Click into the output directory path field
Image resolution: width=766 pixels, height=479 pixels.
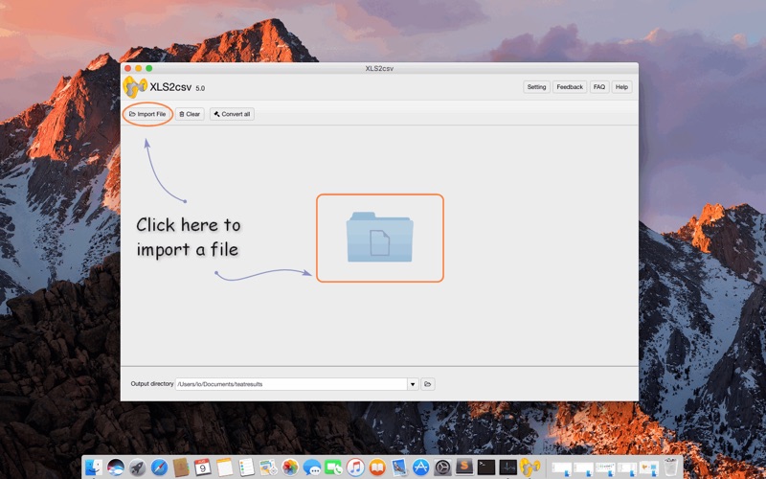290,384
